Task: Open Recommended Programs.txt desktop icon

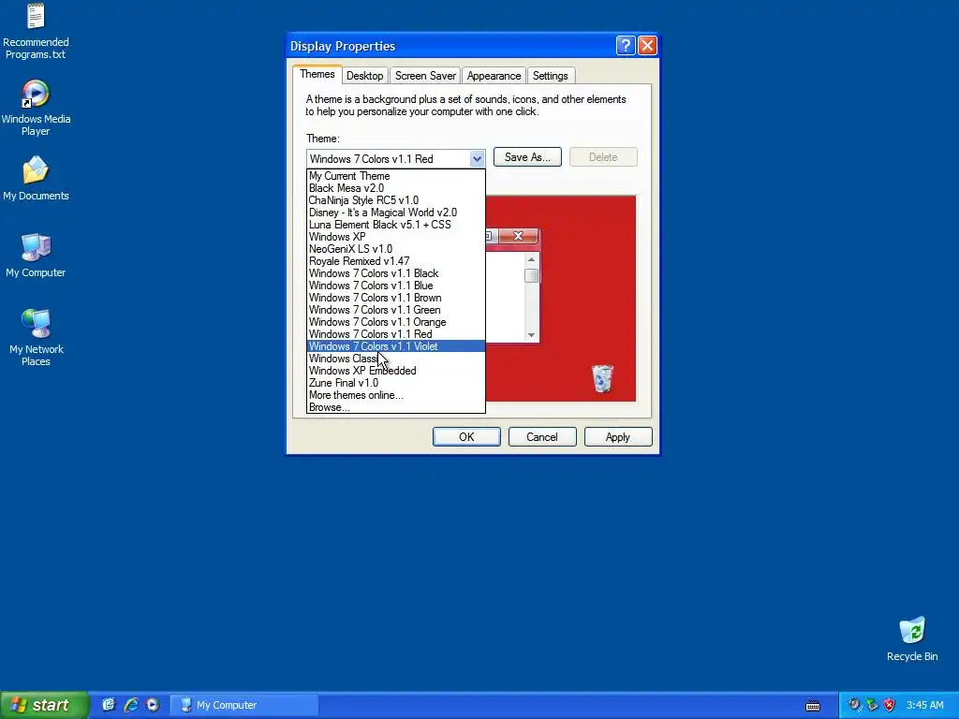Action: tap(36, 31)
